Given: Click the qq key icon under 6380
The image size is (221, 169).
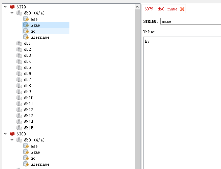Looking at the screenshot, I should pos(26,158).
